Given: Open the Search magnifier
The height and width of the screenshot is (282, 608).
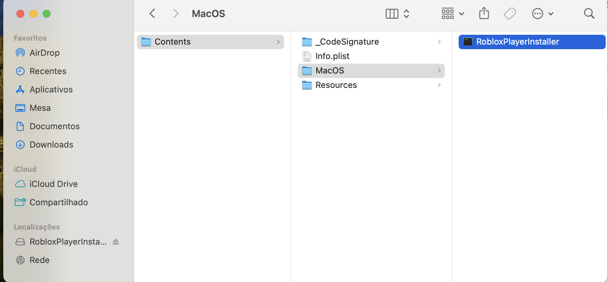Looking at the screenshot, I should tap(589, 14).
